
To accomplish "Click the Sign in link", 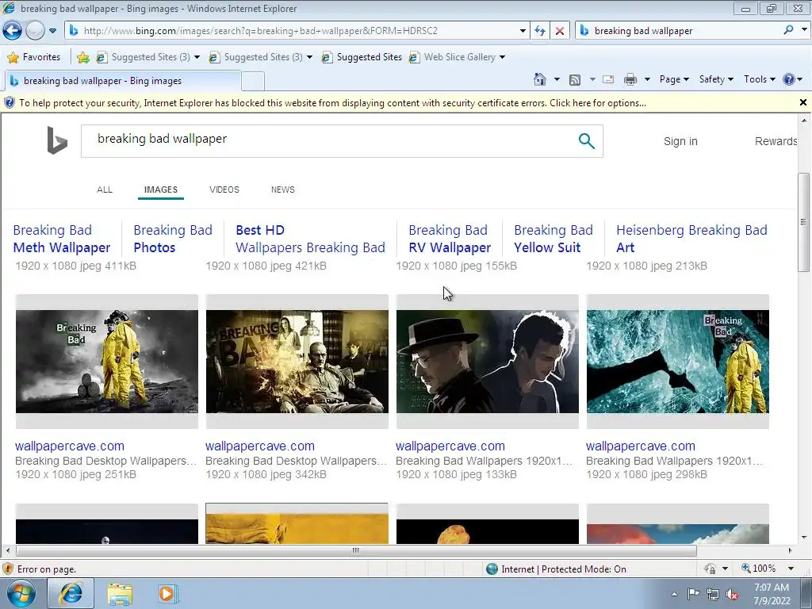I will point(680,141).
